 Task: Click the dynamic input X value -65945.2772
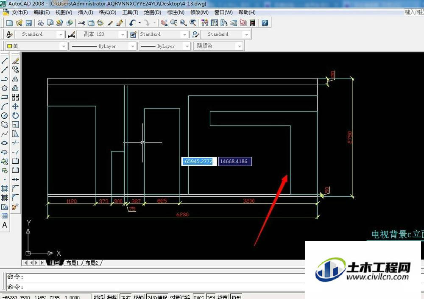click(199, 162)
